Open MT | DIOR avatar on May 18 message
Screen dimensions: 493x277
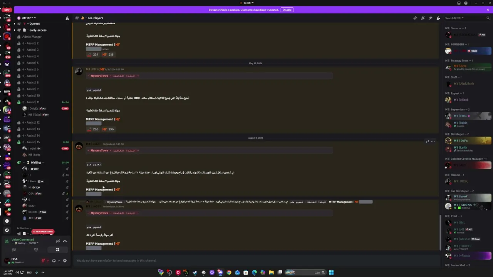(79, 71)
